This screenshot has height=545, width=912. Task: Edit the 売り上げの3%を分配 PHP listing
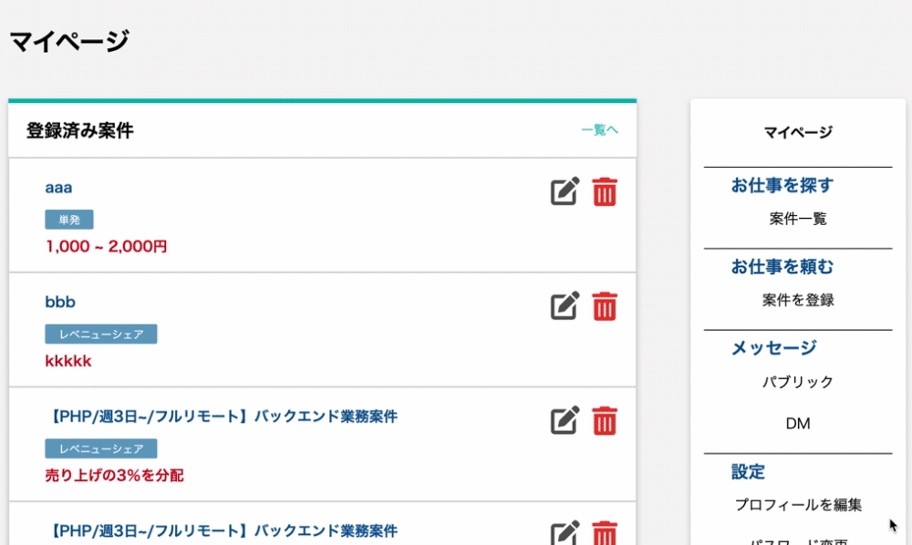pyautogui.click(x=565, y=420)
